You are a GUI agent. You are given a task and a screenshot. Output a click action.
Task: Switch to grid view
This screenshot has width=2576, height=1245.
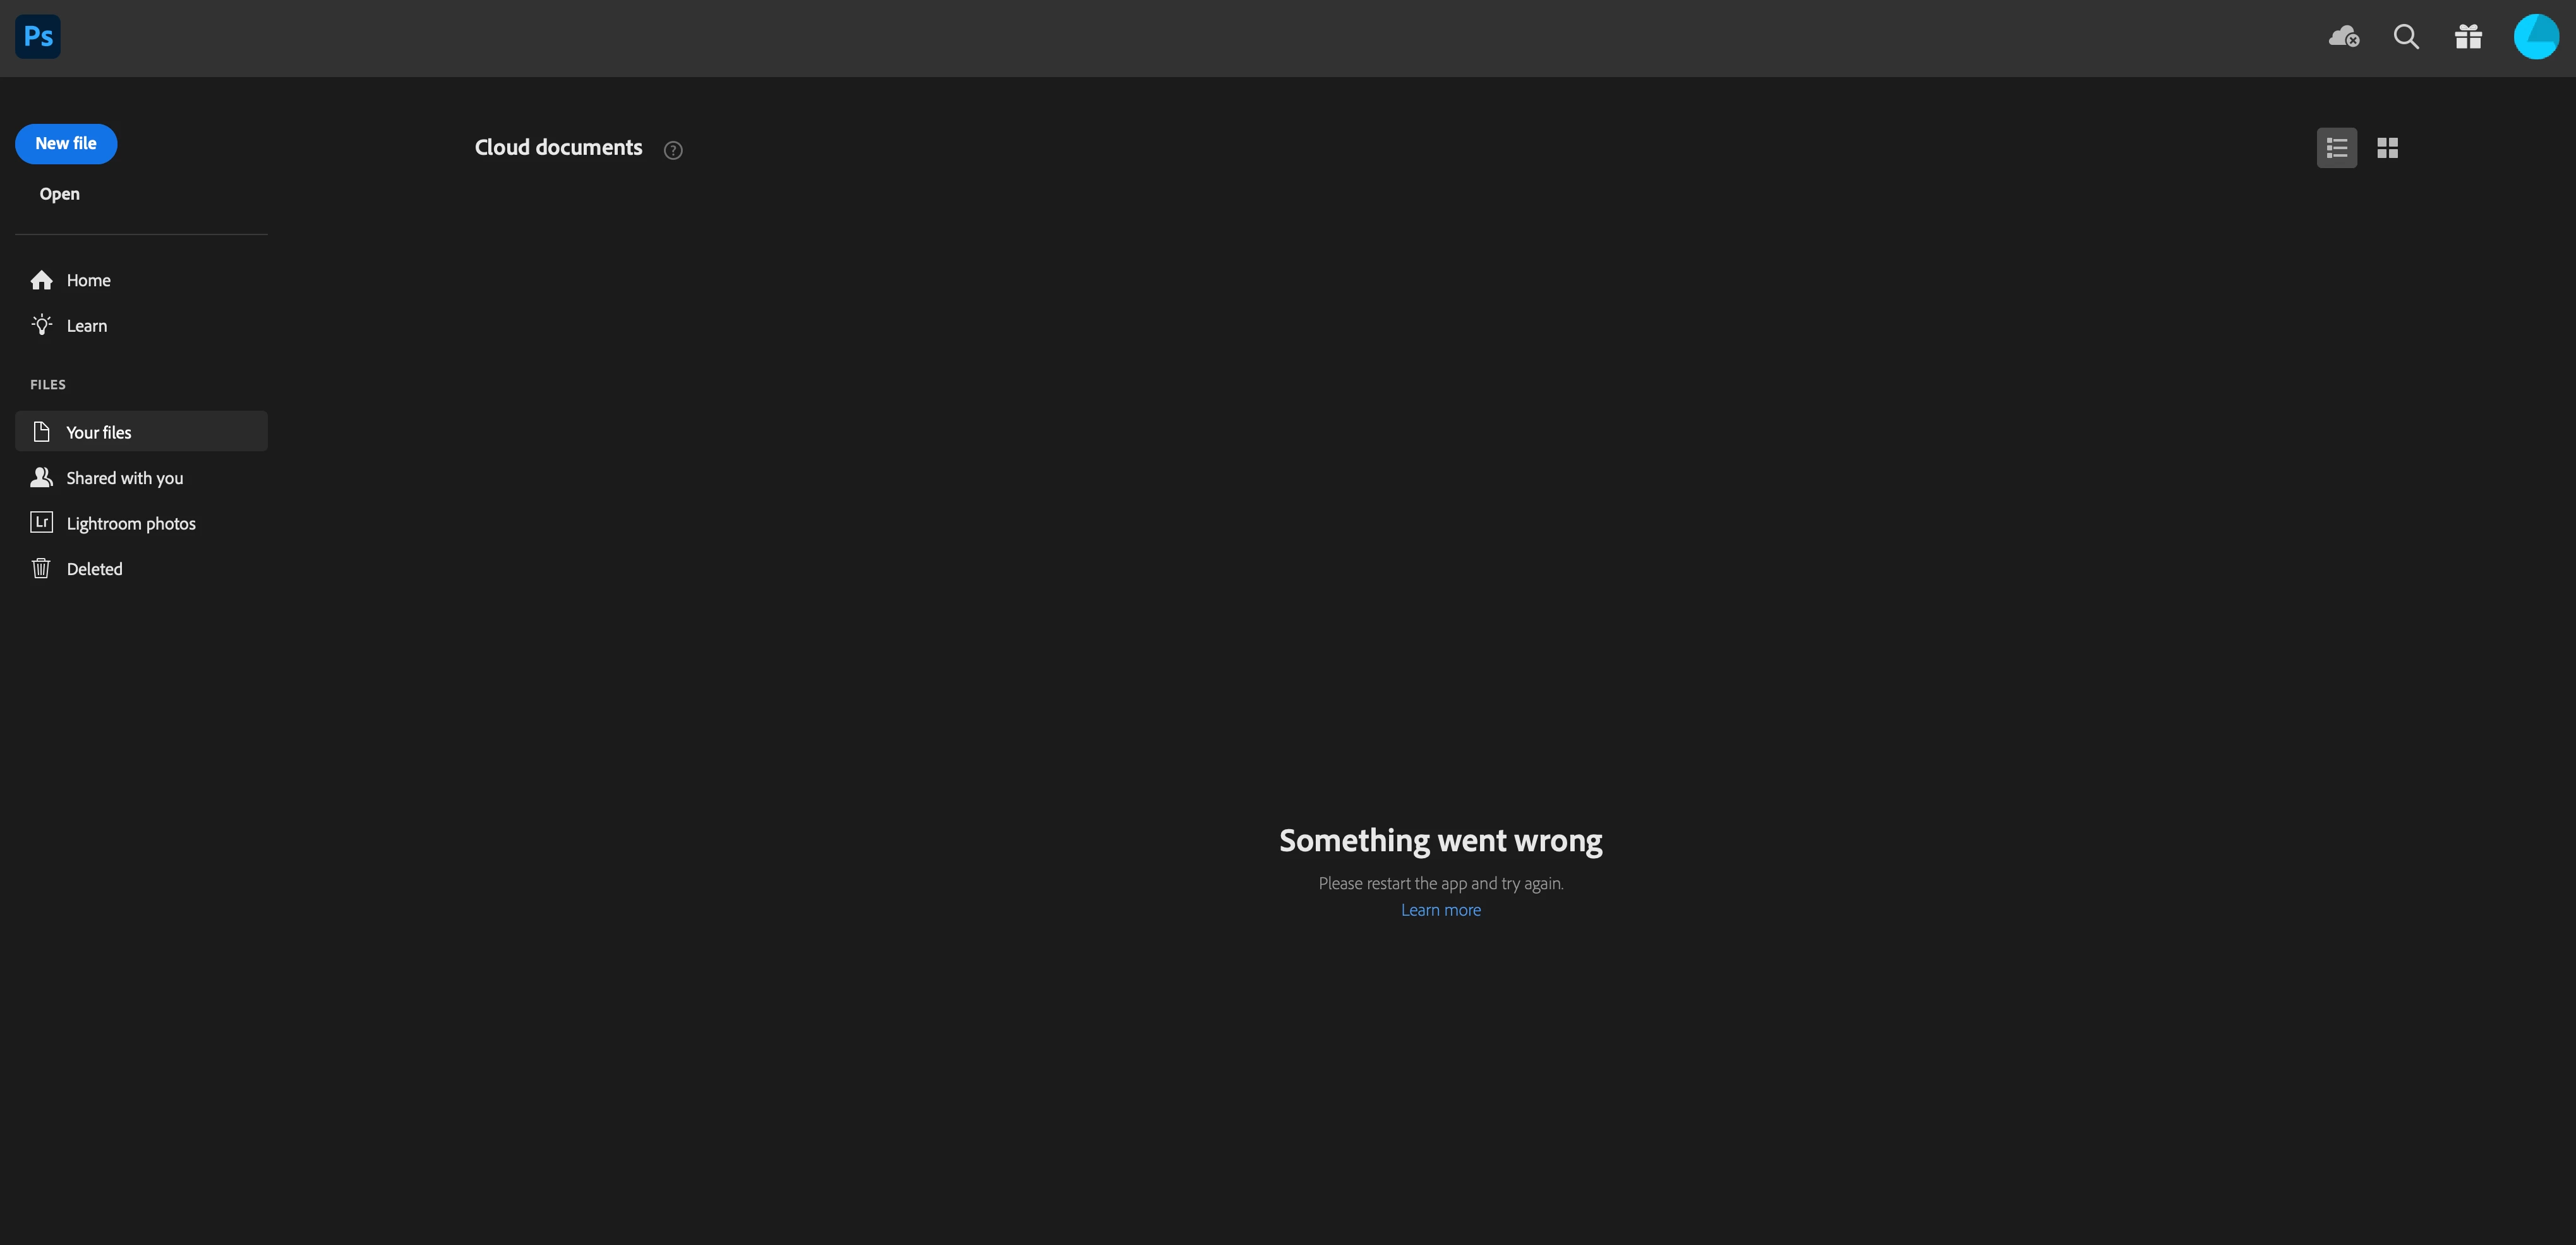[2387, 148]
